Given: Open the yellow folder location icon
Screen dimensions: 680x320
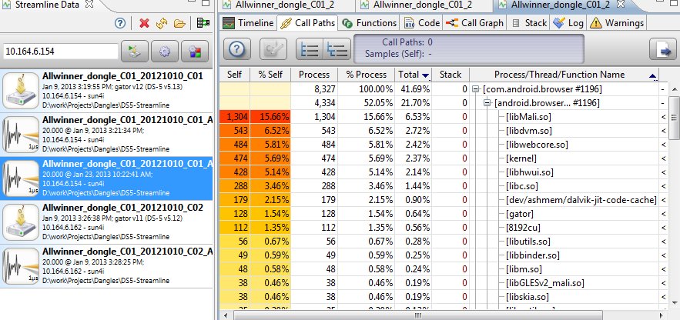Looking at the screenshot, I should (x=179, y=23).
